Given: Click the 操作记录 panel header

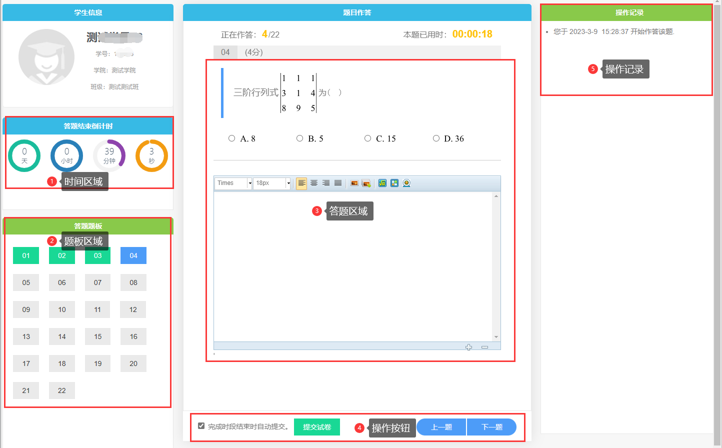Looking at the screenshot, I should [629, 12].
